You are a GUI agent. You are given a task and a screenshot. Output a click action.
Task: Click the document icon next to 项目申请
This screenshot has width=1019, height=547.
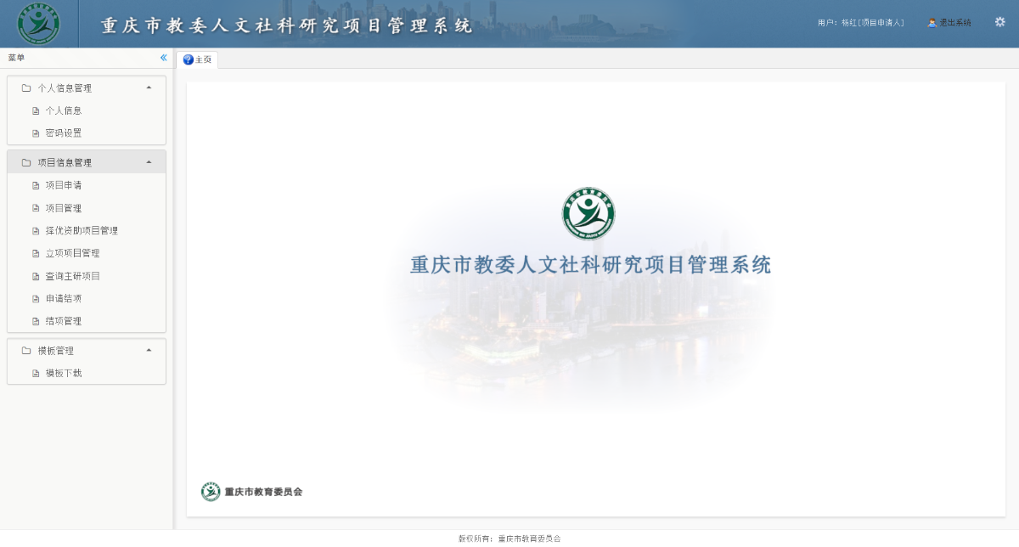tap(36, 185)
